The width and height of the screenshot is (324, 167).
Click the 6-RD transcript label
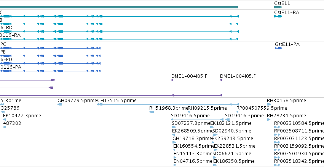pyautogui.click(x=6, y=28)
